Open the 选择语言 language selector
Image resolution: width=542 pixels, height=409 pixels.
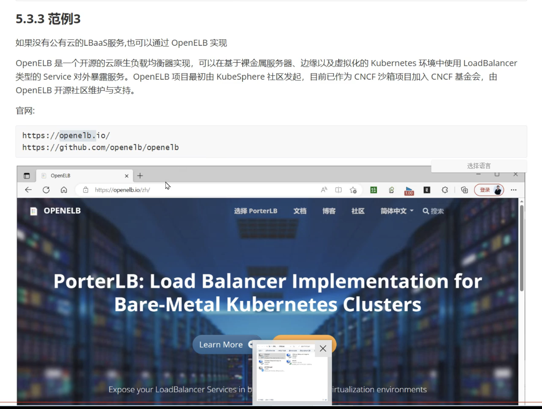[x=479, y=166]
